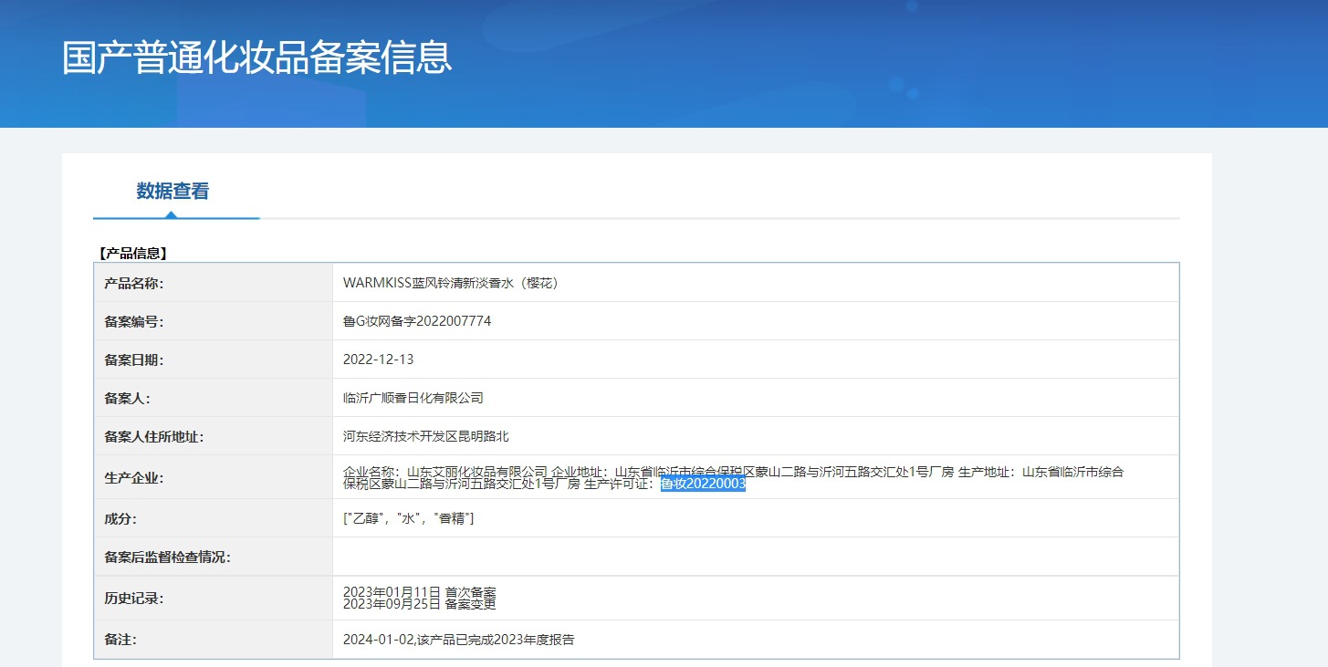The image size is (1328, 667).
Task: Click the 备案后监督检查情况 label cell
Action: click(x=214, y=557)
